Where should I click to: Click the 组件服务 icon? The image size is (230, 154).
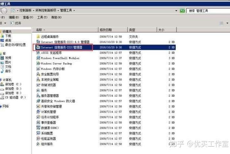38,144
